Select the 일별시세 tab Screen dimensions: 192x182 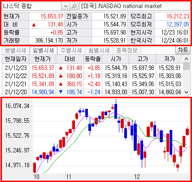point(44,50)
